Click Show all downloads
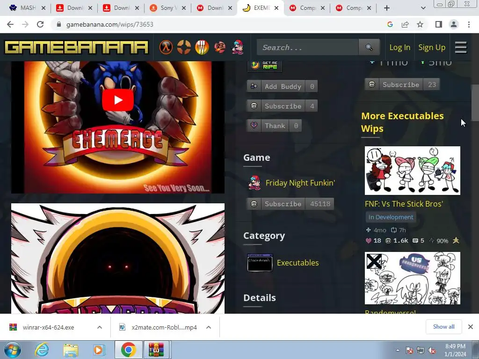 [x=443, y=327]
